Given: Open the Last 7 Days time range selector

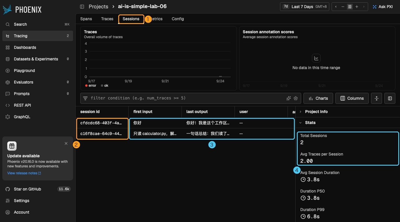Looking at the screenshot, I should click(304, 7).
